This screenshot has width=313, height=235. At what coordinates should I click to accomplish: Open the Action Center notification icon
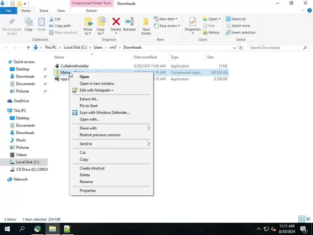click(x=304, y=229)
